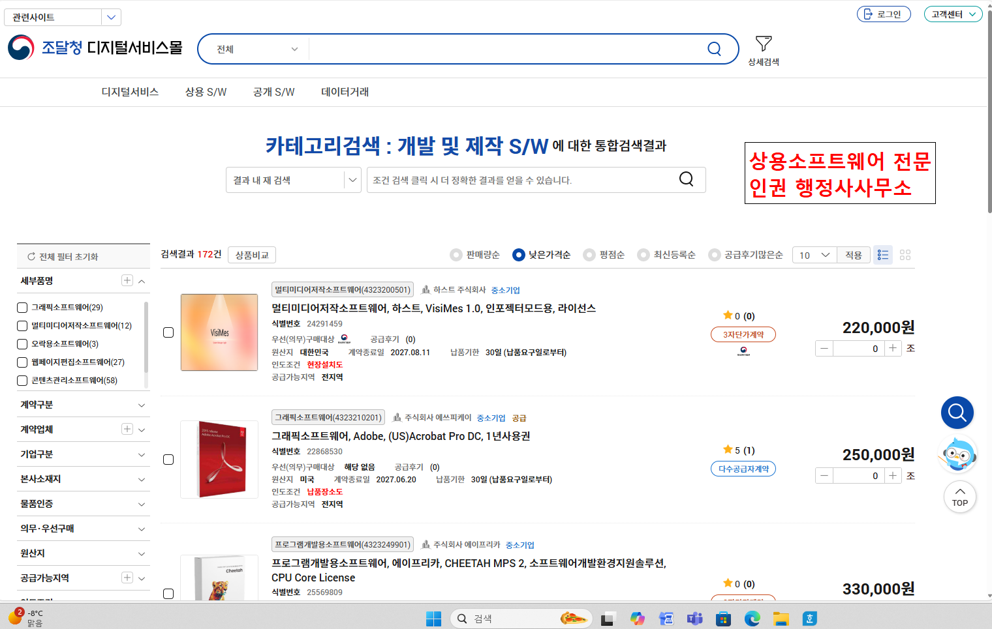Expand 계약구분 filter section
Image resolution: width=992 pixels, height=629 pixels.
click(84, 405)
